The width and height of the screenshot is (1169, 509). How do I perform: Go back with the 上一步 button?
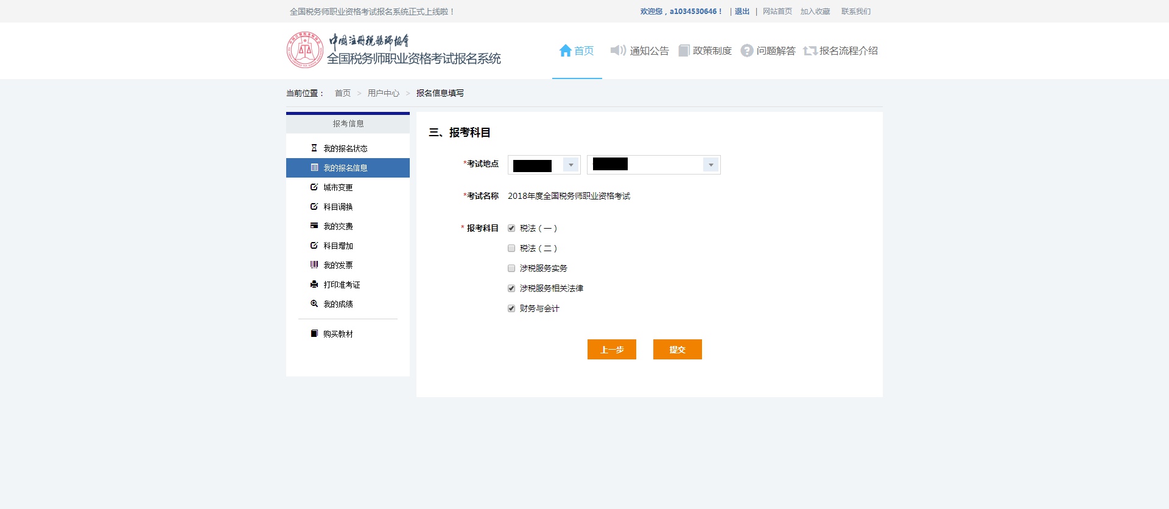pyautogui.click(x=611, y=350)
